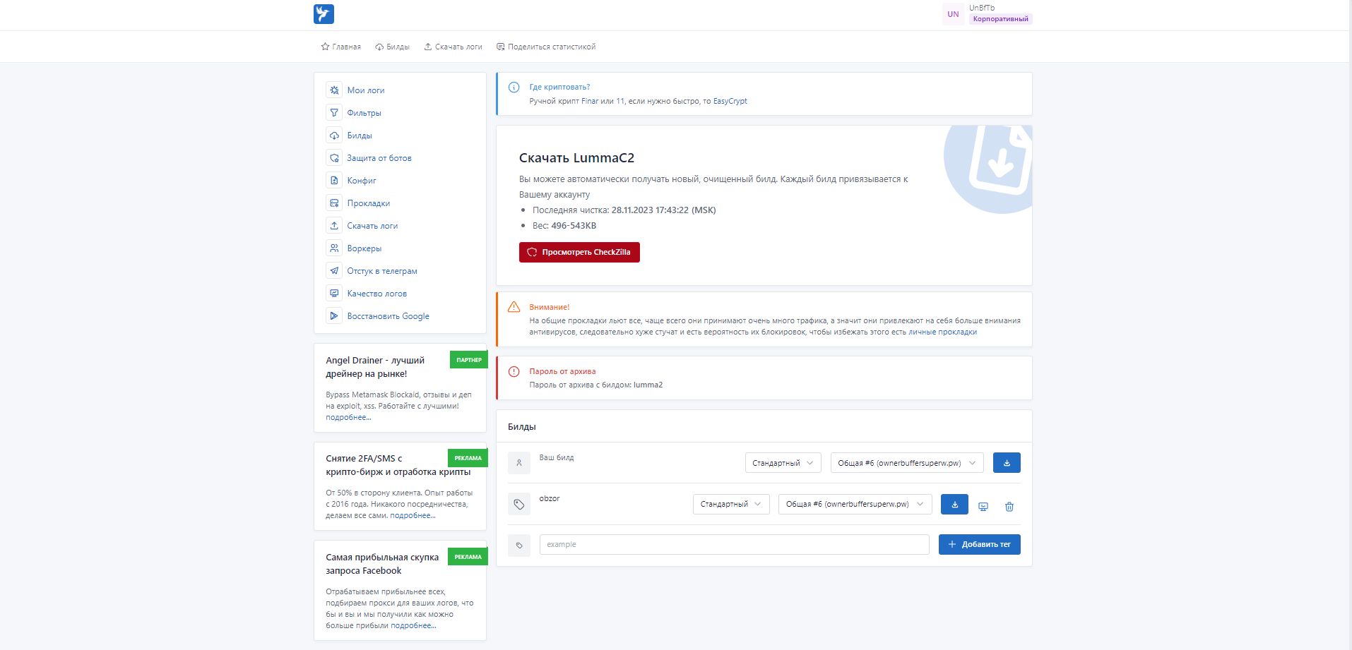
Task: Delete the obzor tag with trash icon
Action: [x=1009, y=507]
